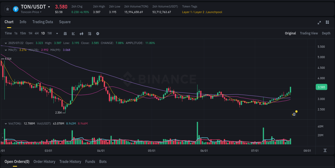This screenshot has height=168, width=335.
Task: Open chart settings via the gear icon
Action: [x=97, y=33]
